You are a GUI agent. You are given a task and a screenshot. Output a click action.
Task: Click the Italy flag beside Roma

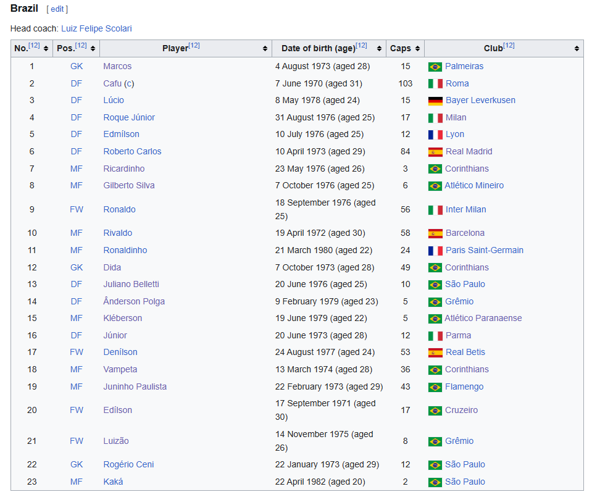435,84
